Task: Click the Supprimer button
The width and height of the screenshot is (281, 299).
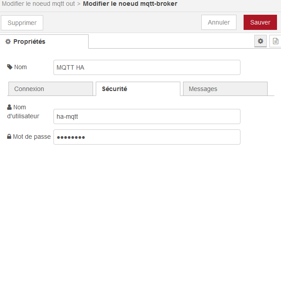Action: 22,23
